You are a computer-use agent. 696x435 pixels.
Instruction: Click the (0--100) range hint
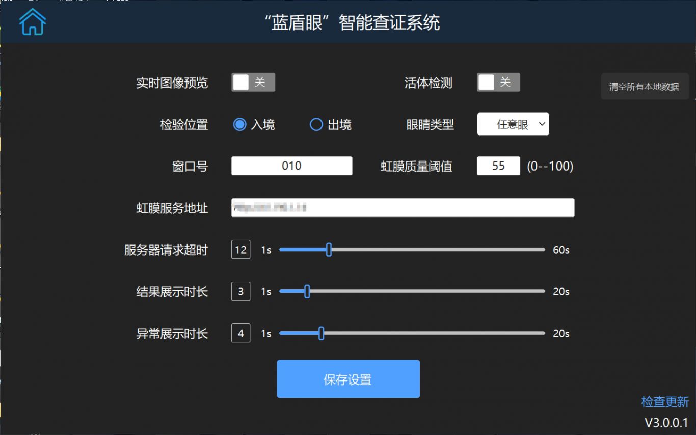[550, 166]
